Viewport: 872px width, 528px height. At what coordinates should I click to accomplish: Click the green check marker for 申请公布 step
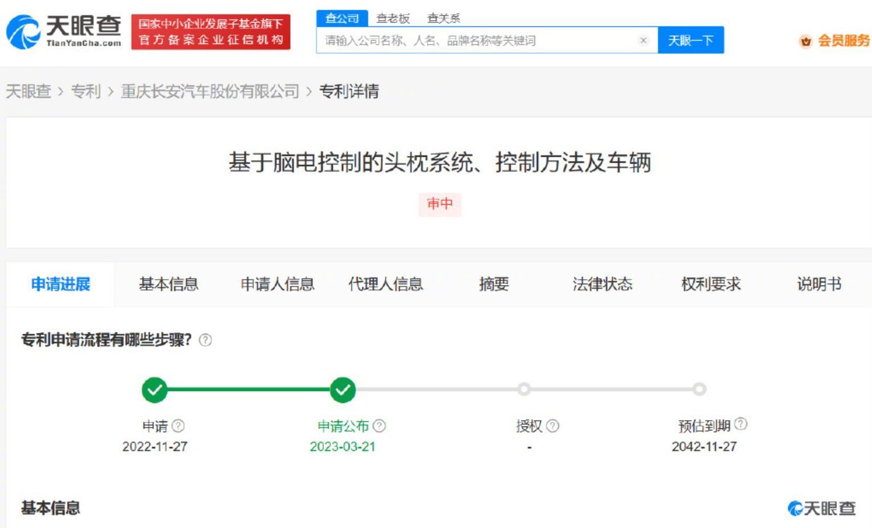pyautogui.click(x=343, y=390)
